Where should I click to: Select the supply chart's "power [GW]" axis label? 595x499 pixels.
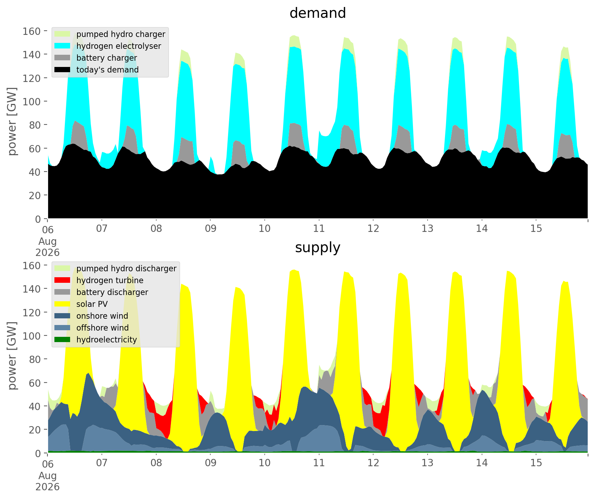(x=13, y=356)
